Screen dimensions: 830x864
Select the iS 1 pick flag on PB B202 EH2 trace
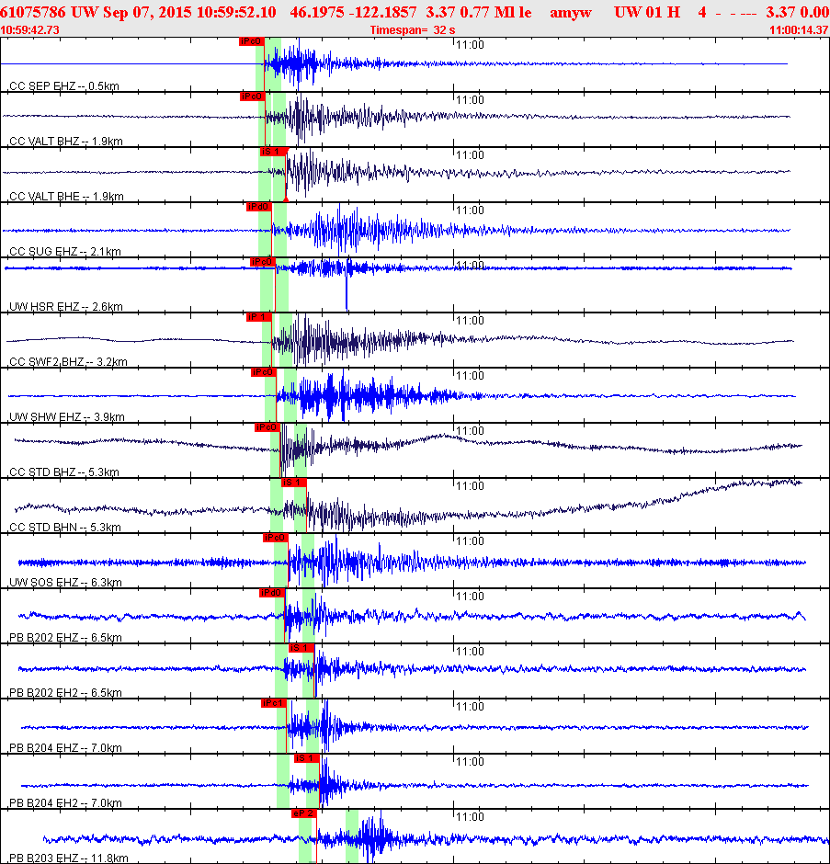[301, 647]
